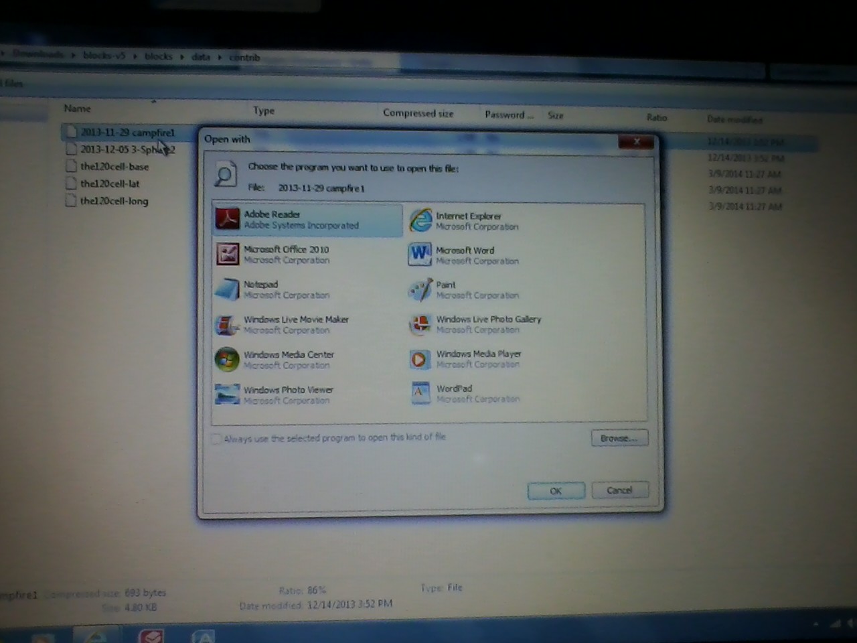The image size is (857, 643).
Task: Click file icon beside 2013-11-29 campfire1
Action: (71, 131)
